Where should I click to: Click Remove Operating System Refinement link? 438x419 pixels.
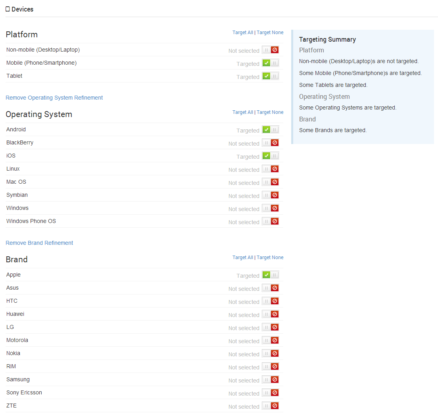click(54, 98)
